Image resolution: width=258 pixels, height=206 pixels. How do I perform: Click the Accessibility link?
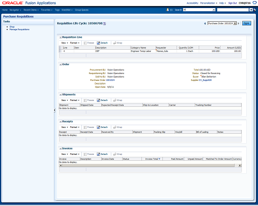coord(192,3)
